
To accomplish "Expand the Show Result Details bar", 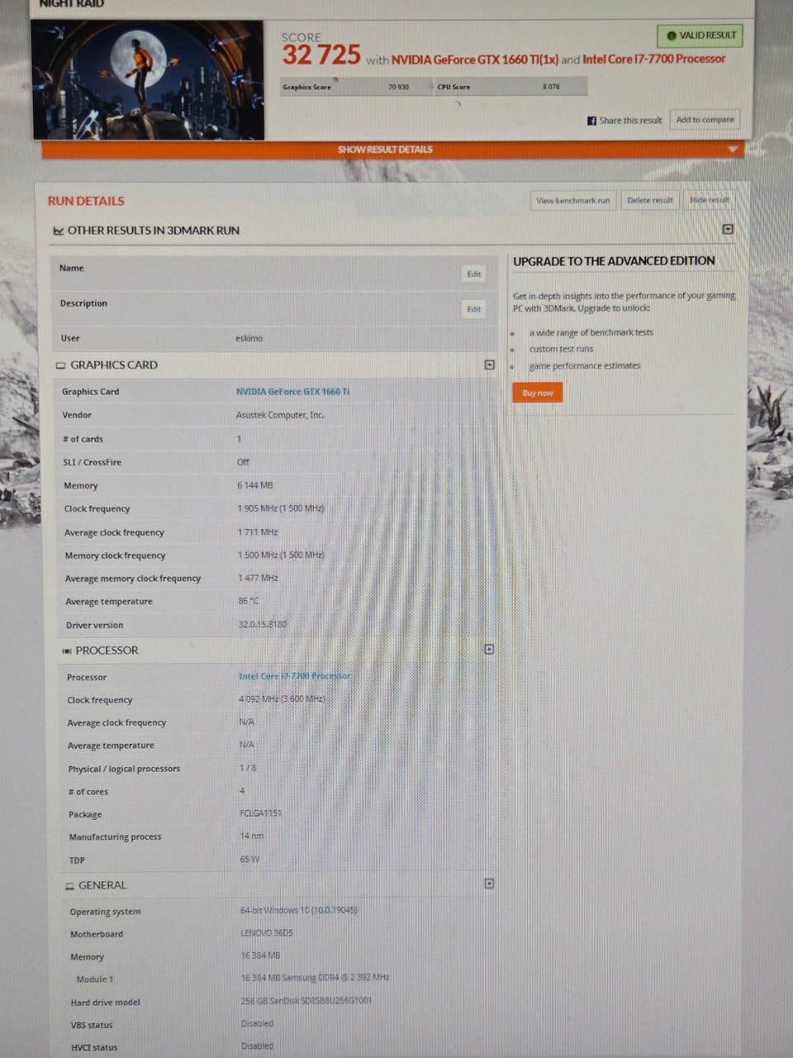I will (x=392, y=150).
